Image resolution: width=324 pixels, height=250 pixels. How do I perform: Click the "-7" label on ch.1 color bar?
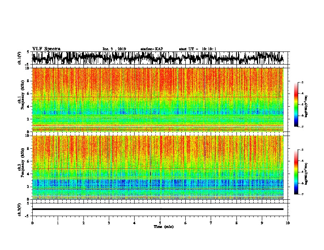coord(302,127)
